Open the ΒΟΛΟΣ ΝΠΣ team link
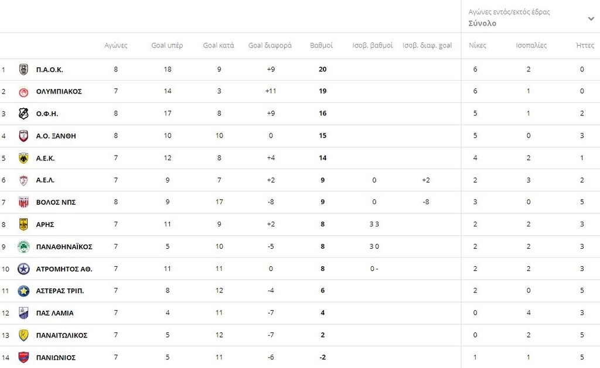This screenshot has height=368, width=600. [56, 202]
